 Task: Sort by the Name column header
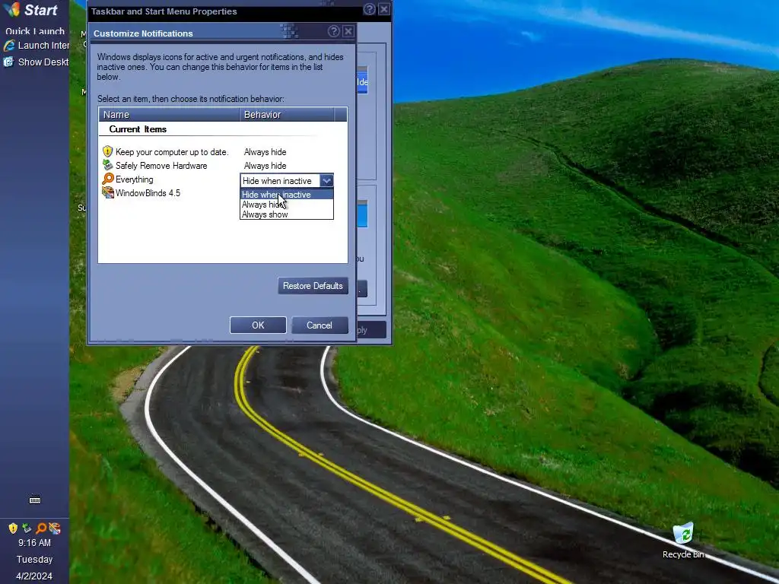(169, 115)
